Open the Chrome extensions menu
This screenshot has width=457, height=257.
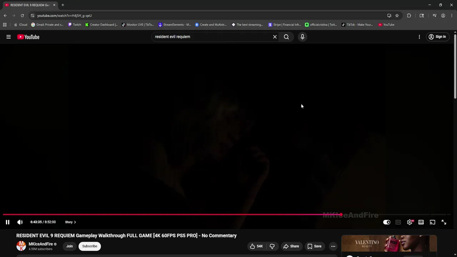point(409,16)
